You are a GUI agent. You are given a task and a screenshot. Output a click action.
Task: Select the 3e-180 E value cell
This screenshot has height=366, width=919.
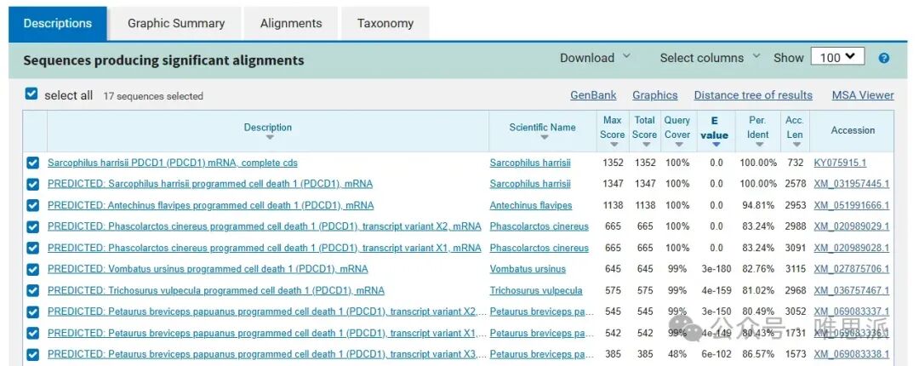[x=716, y=269]
